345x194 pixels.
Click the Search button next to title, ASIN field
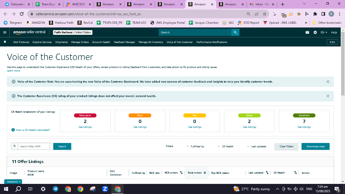(x=62, y=146)
